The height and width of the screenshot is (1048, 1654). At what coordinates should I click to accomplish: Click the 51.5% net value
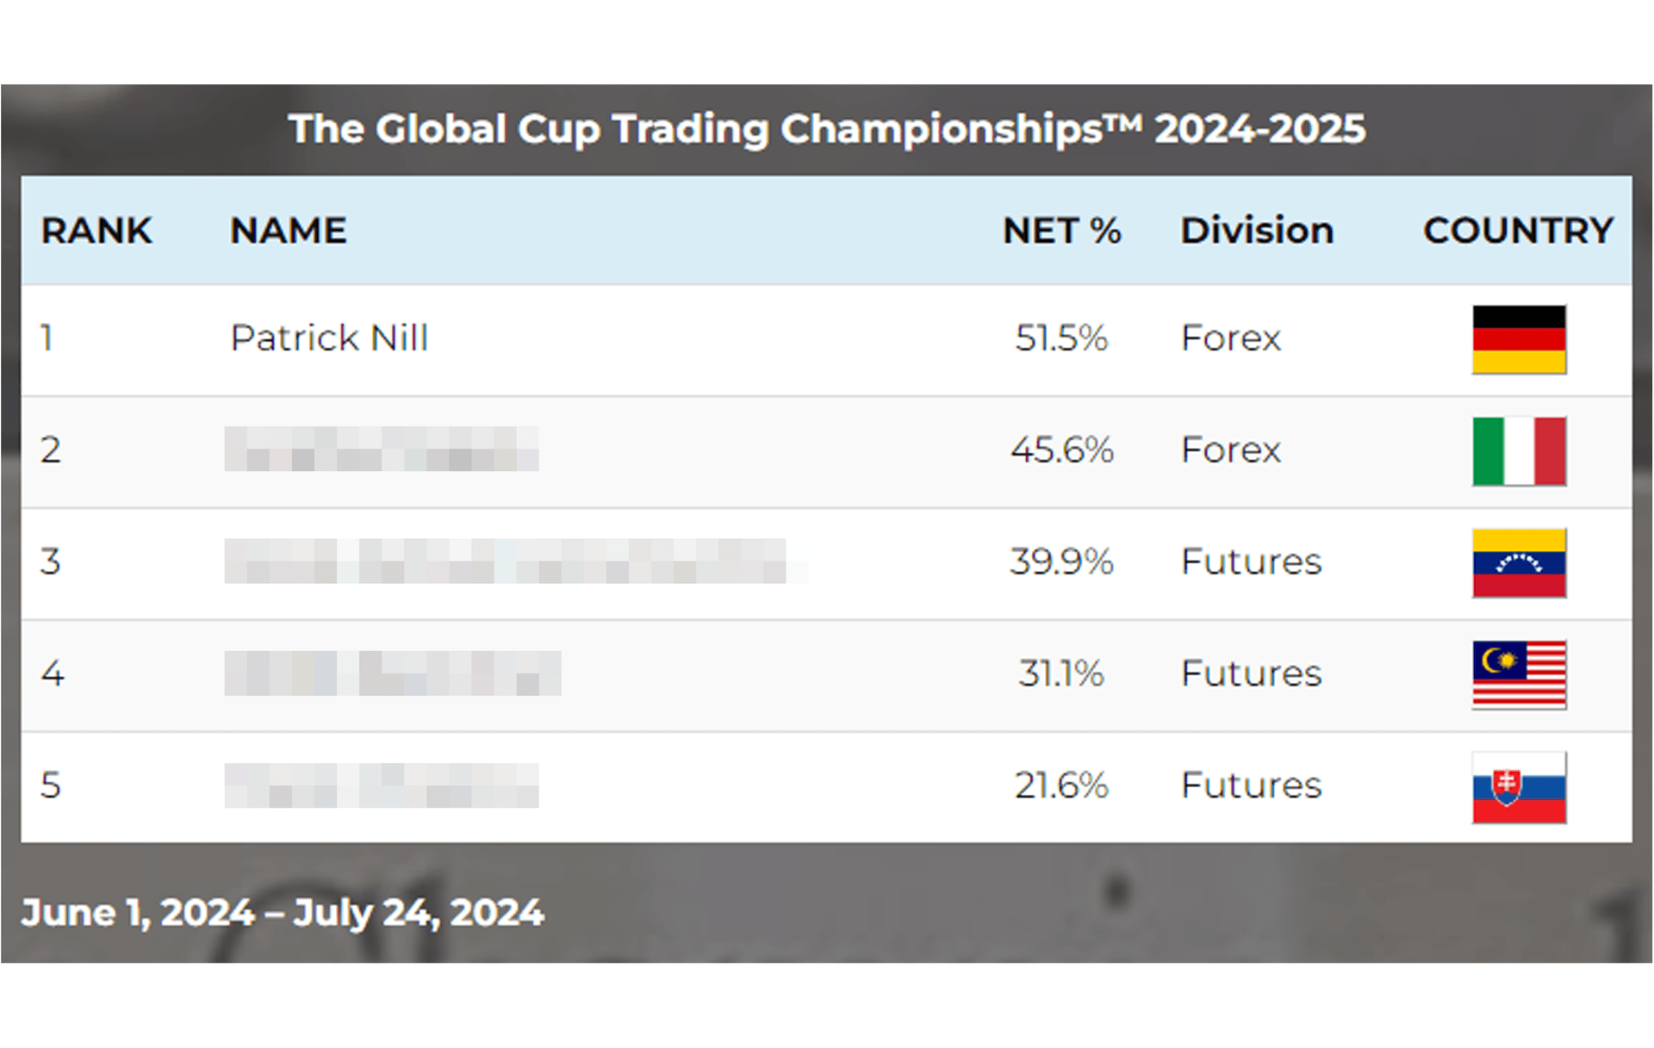(x=1061, y=338)
